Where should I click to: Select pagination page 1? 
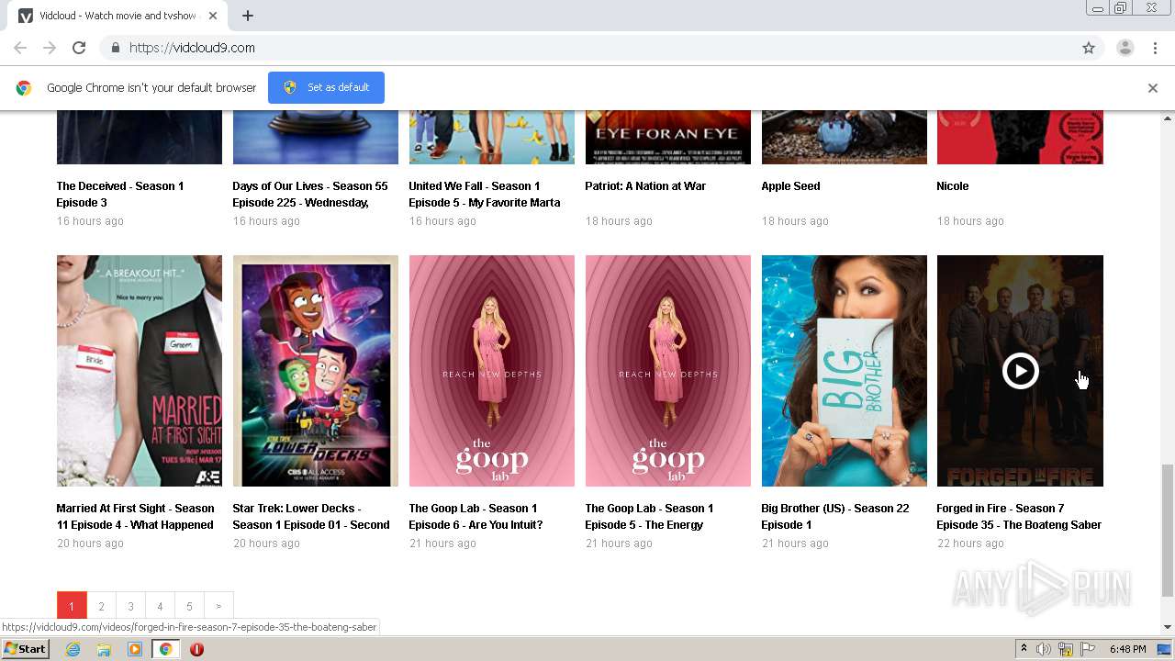tap(72, 606)
